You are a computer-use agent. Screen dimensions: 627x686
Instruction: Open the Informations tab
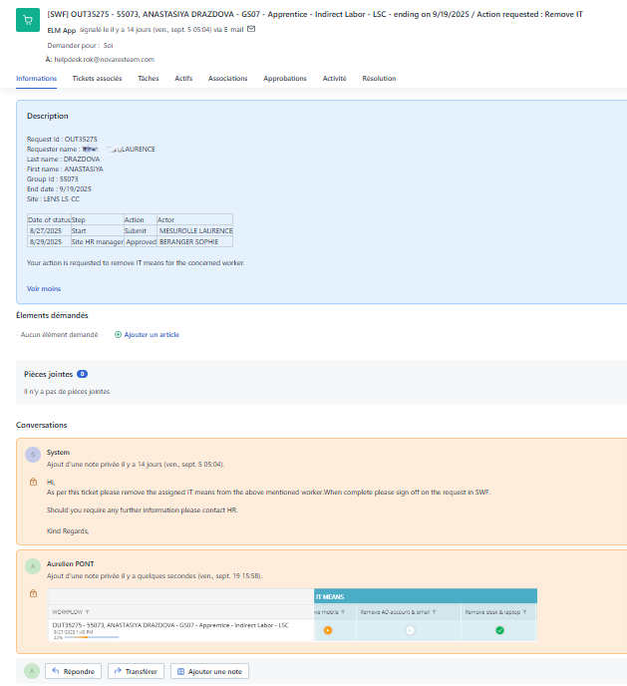[x=36, y=79]
